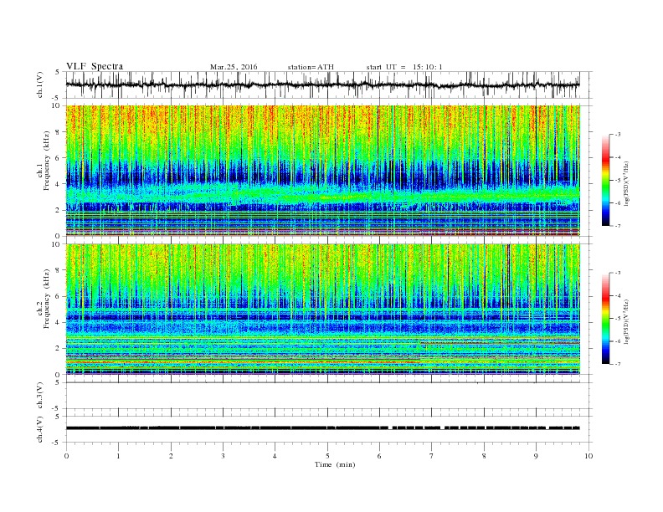The height and width of the screenshot is (512, 663).
Task: Click the "8" tick on Time axis
Action: (x=484, y=456)
